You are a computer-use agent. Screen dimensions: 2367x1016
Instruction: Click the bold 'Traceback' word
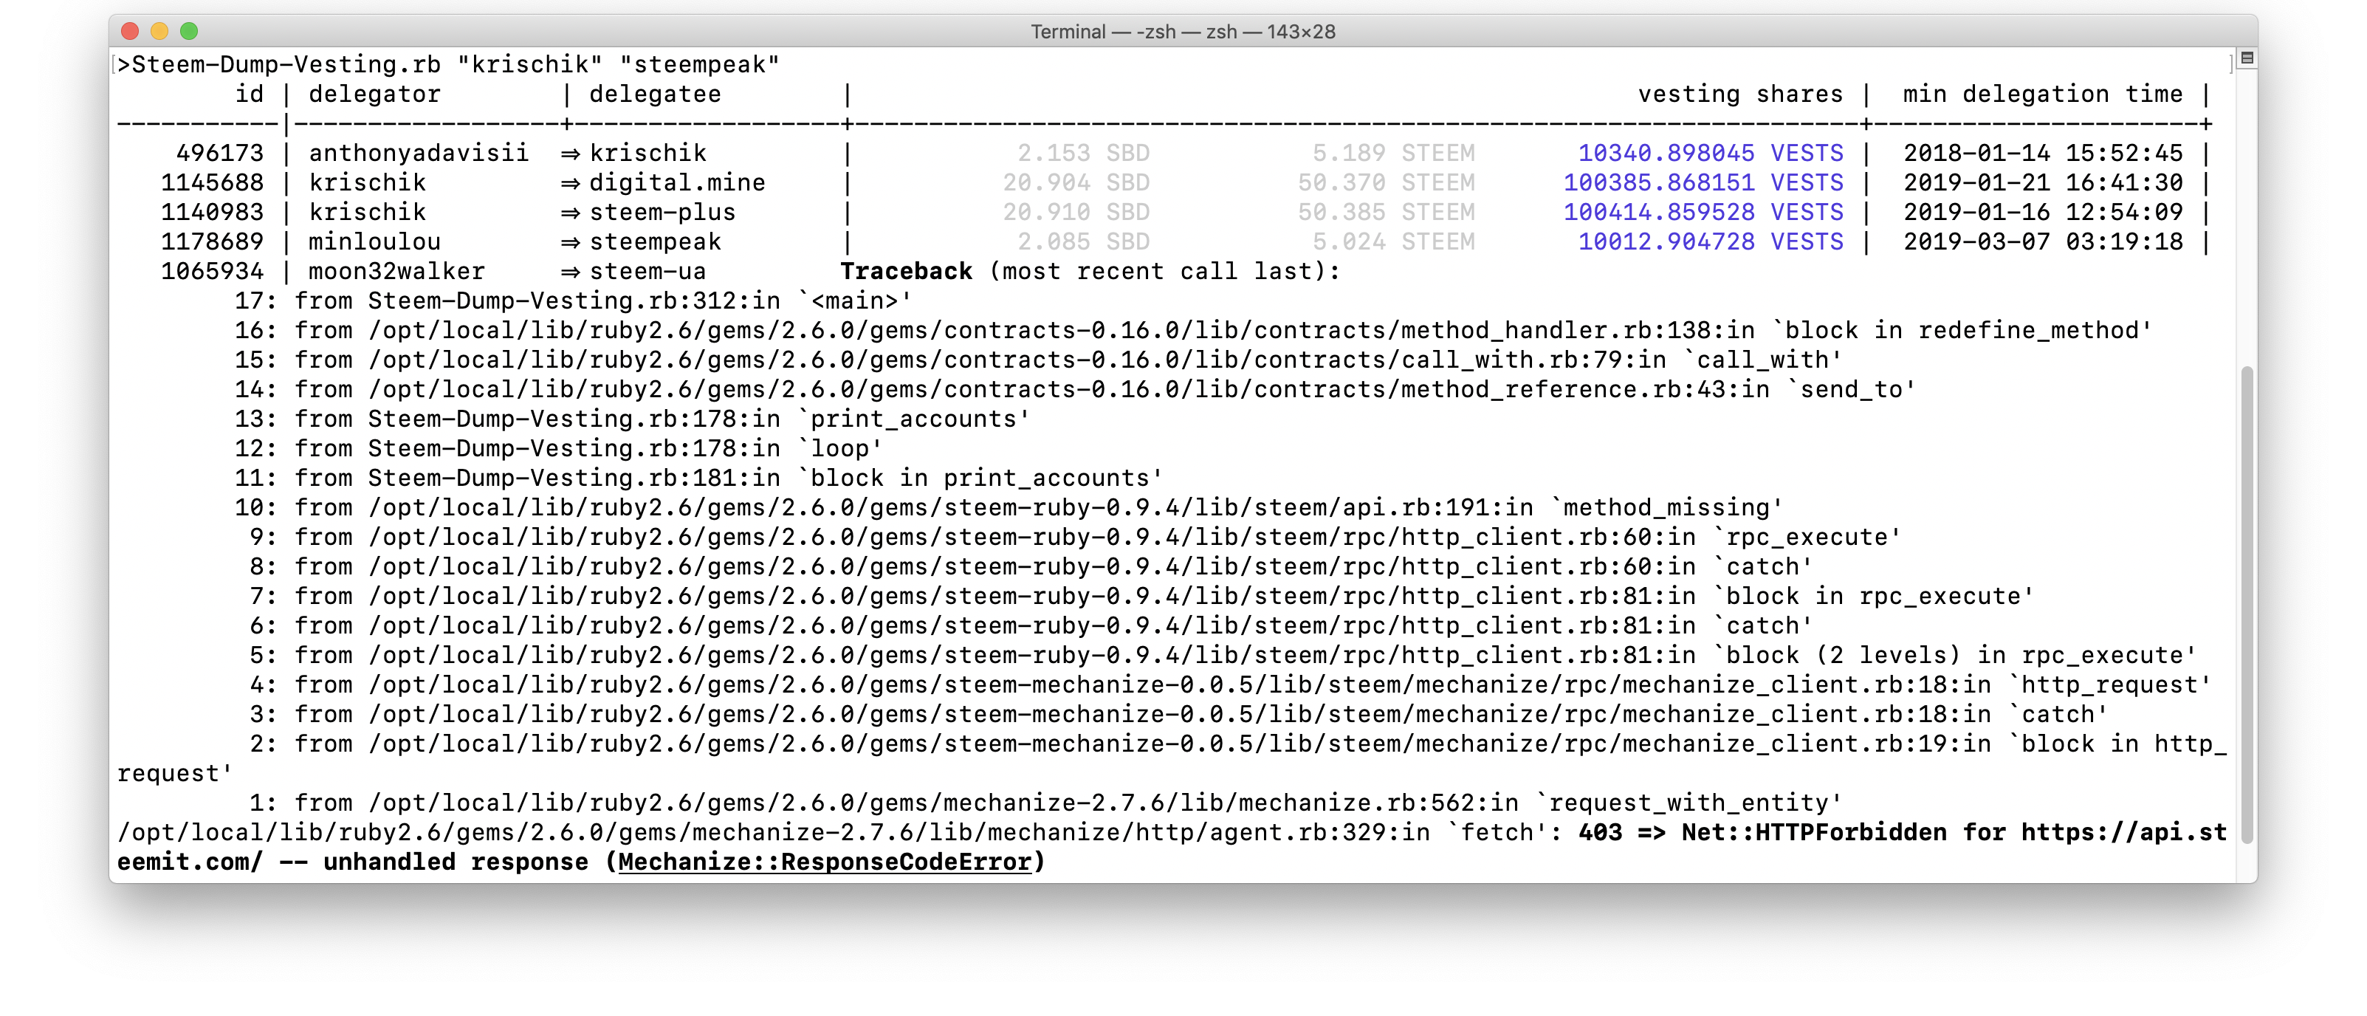[906, 271]
